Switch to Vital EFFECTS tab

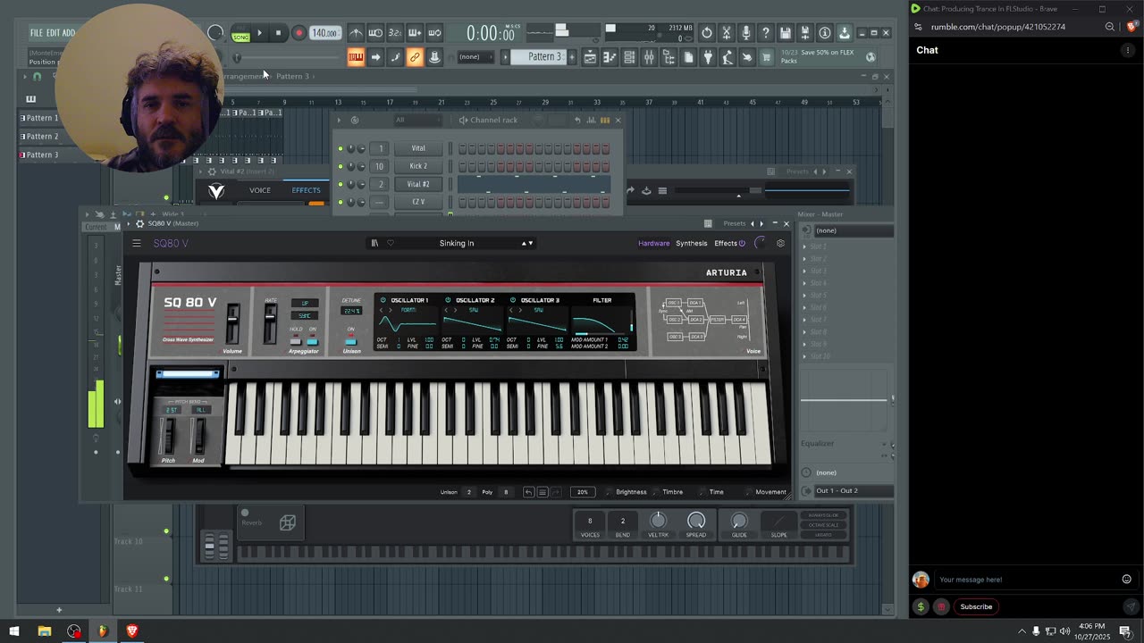tap(306, 190)
